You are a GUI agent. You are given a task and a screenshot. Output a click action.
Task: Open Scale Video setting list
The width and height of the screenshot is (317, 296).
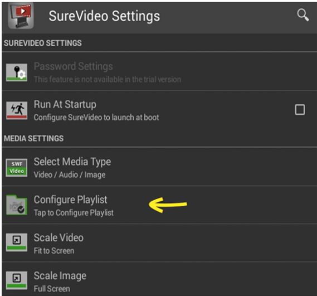pyautogui.click(x=159, y=243)
